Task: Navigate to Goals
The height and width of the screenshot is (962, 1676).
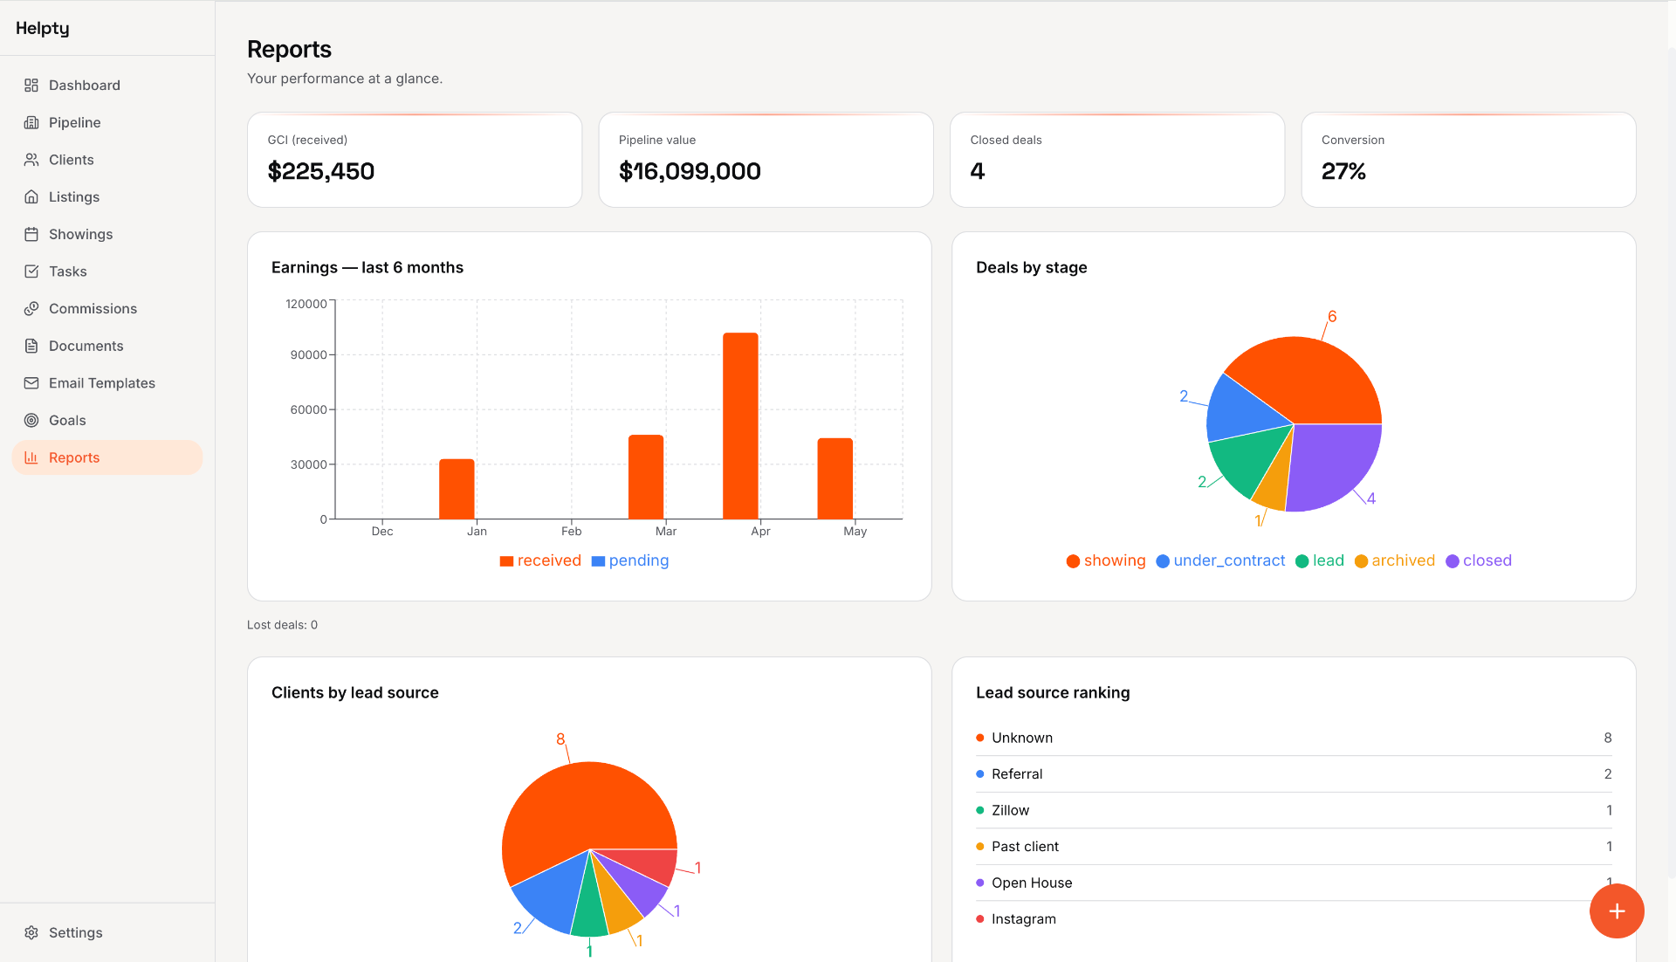Action: 107,421
